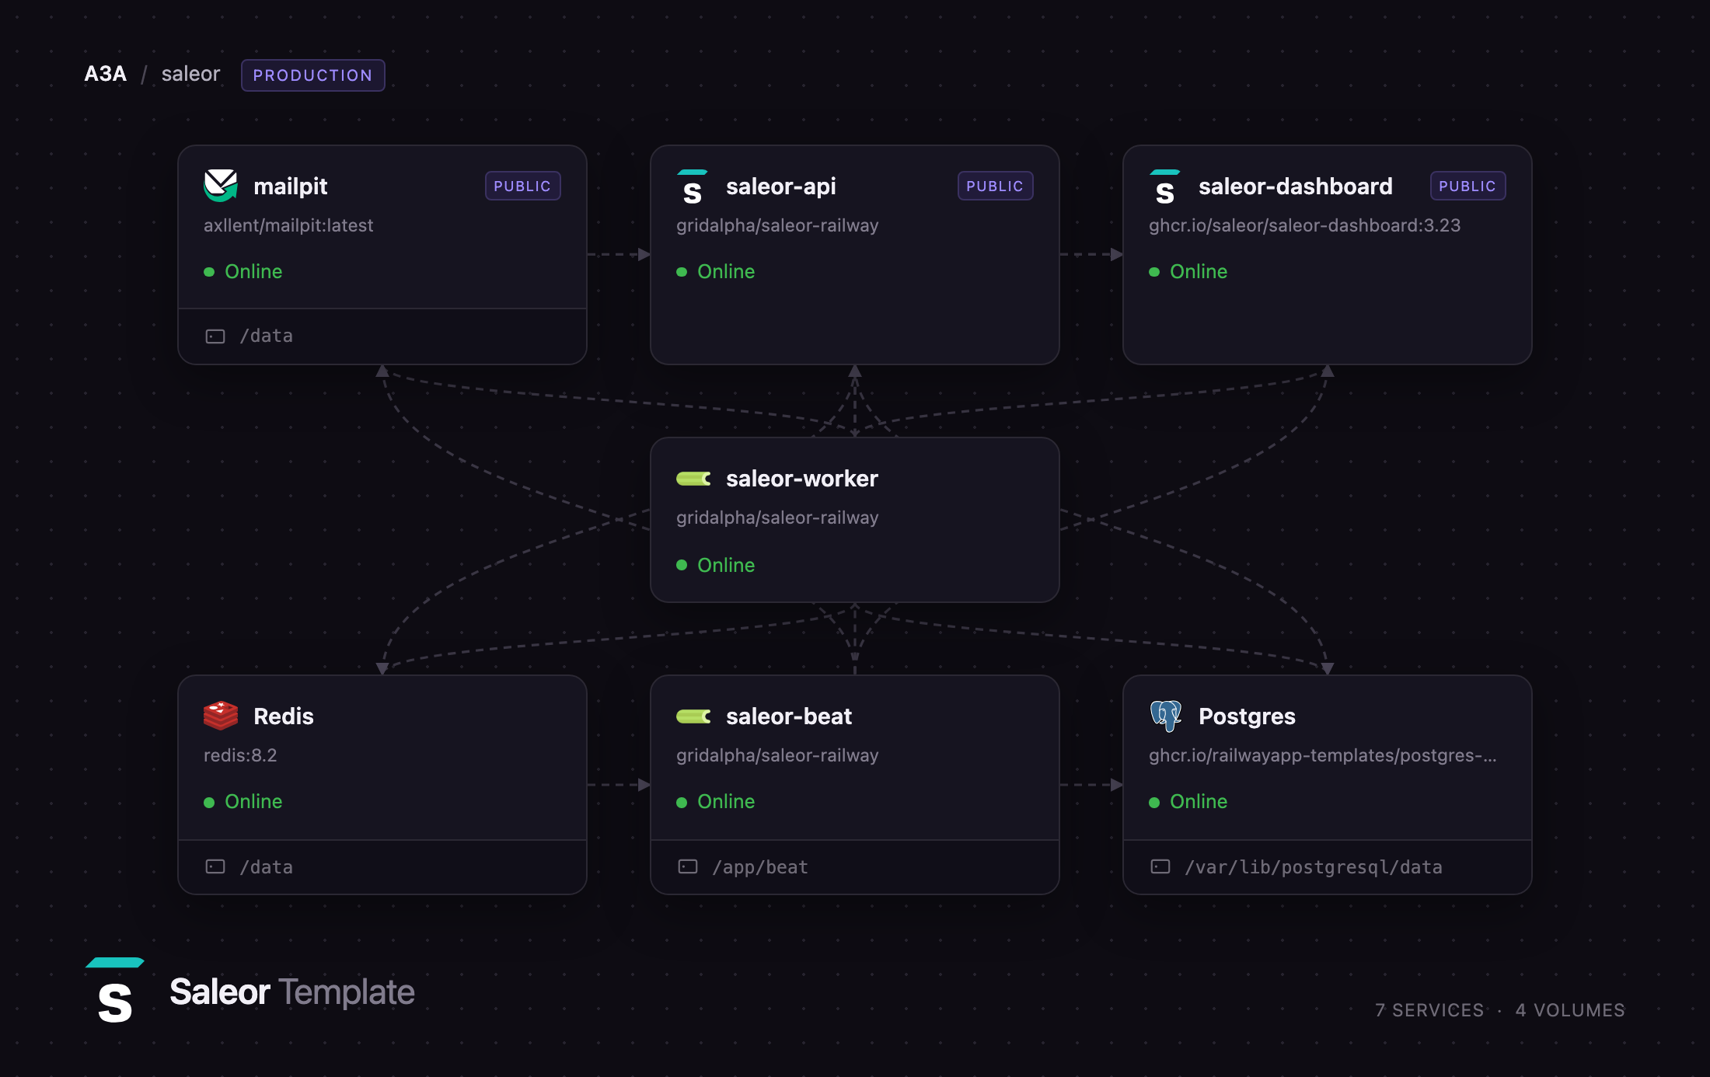Select the saleor-api service title

[x=781, y=186]
